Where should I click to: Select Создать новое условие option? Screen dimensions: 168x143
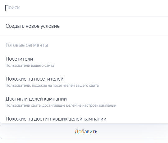pos(84,26)
